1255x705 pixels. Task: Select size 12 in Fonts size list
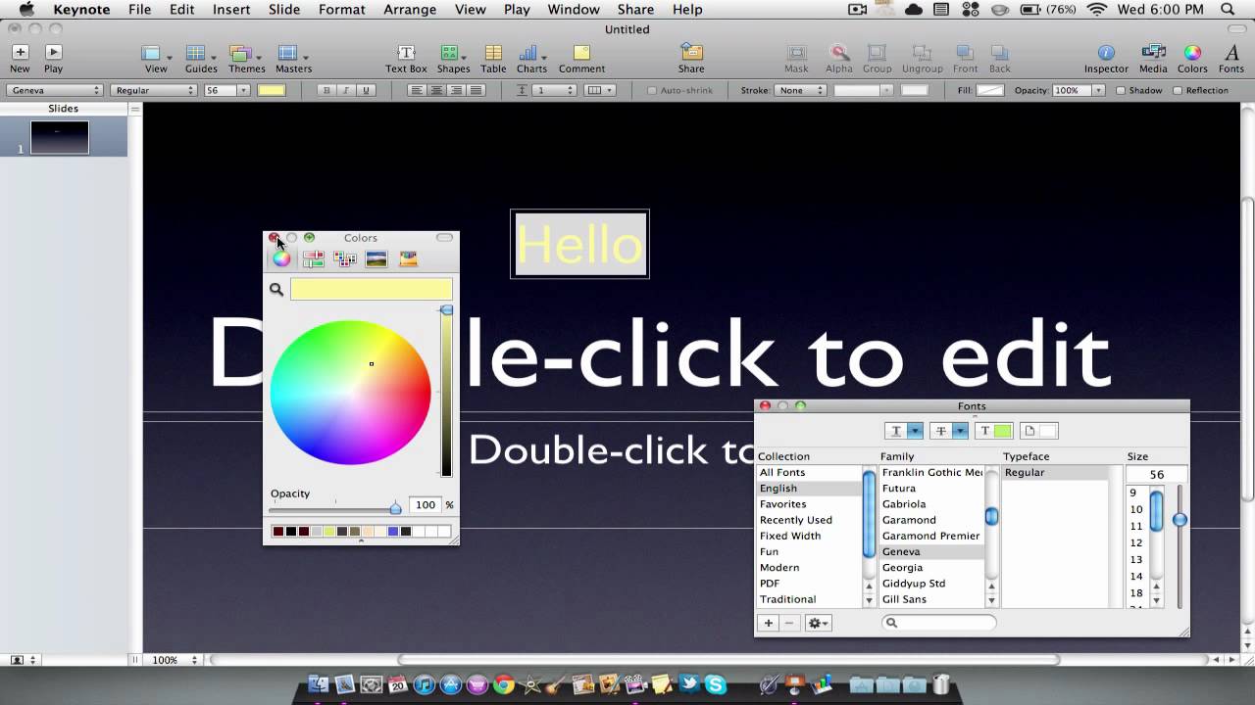coord(1137,542)
